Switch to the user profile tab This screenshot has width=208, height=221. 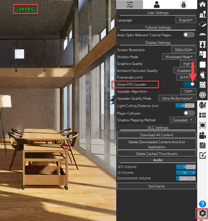tap(156, 5)
